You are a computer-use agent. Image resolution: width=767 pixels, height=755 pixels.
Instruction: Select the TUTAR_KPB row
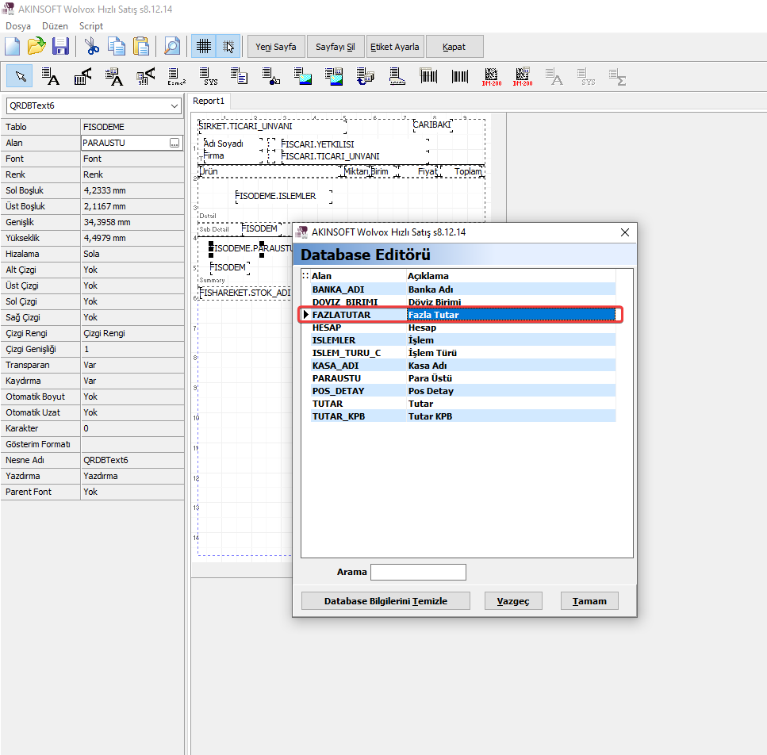coord(462,416)
